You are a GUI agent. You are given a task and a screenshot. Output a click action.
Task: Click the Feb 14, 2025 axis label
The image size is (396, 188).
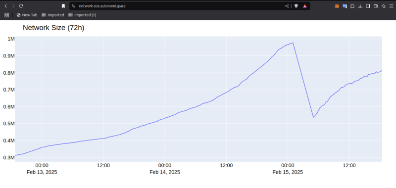point(165,172)
